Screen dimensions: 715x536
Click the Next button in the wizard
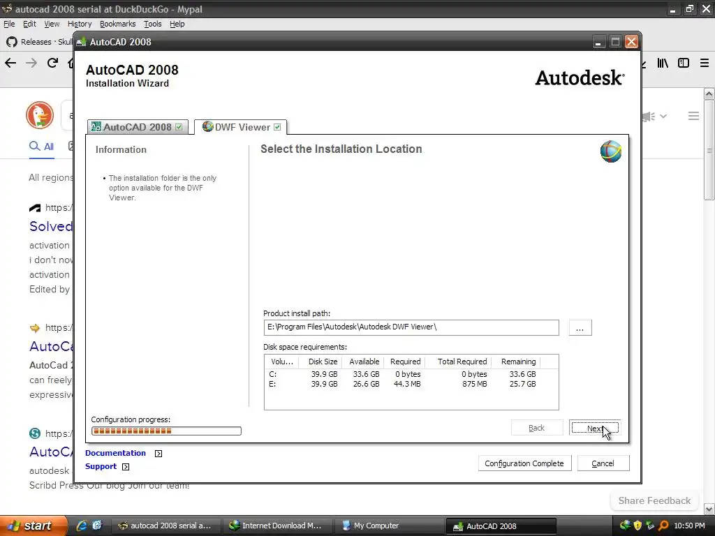[x=595, y=428]
